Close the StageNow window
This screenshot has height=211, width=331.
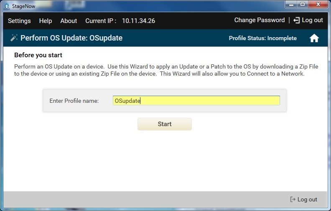click(x=318, y=5)
